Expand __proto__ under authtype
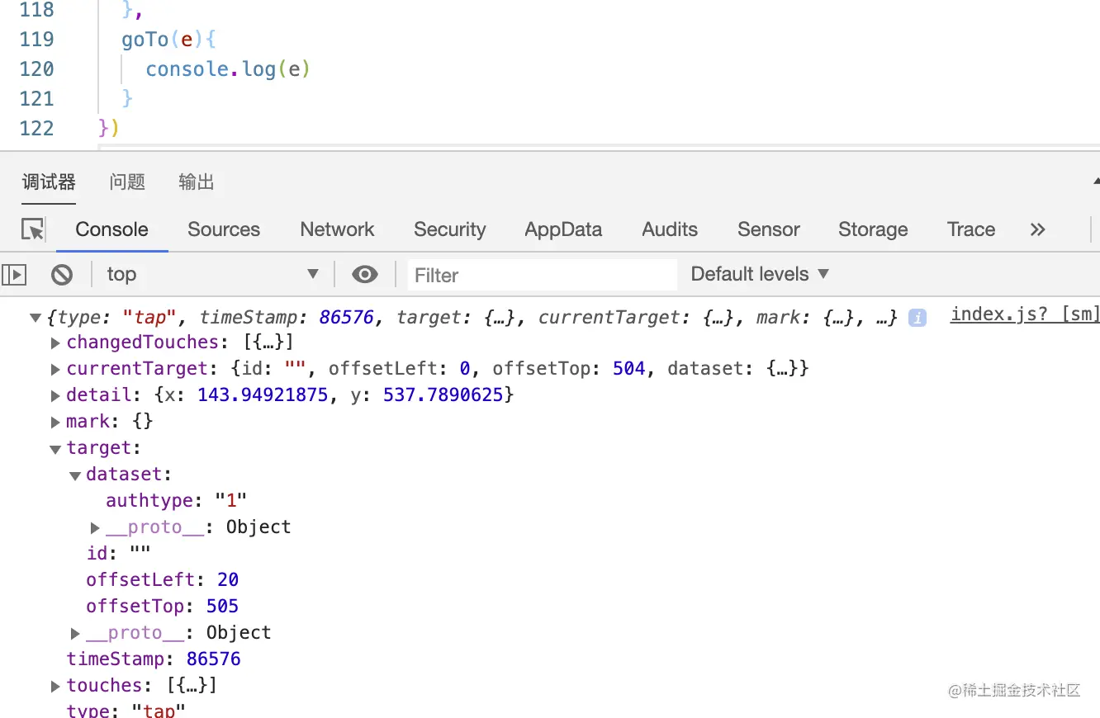 [x=95, y=527]
